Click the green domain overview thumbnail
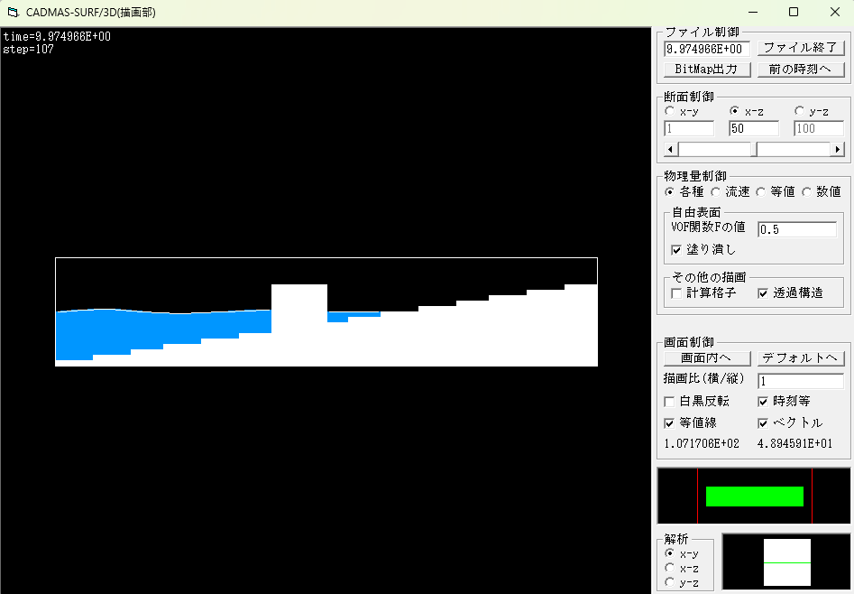The image size is (854, 594). click(754, 497)
